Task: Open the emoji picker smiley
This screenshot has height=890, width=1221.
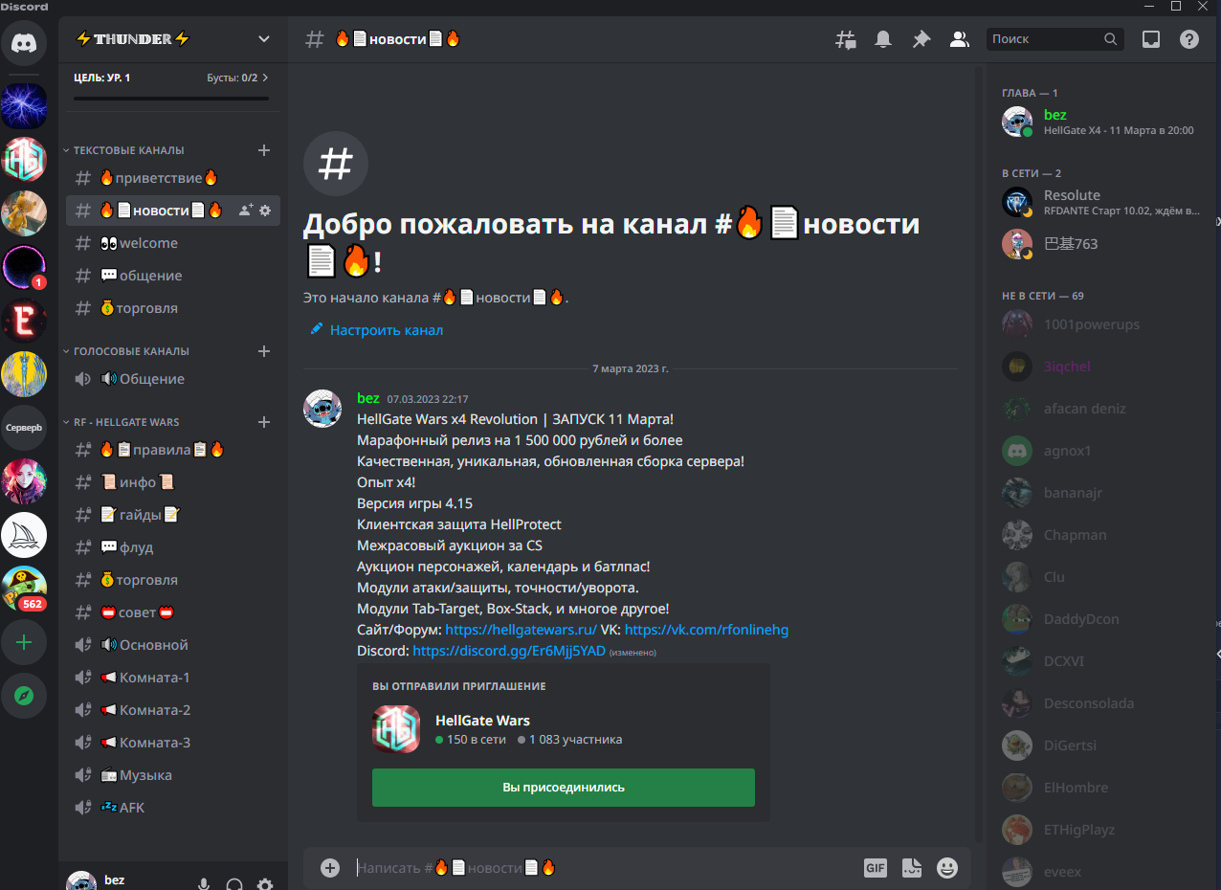Action: (x=947, y=868)
